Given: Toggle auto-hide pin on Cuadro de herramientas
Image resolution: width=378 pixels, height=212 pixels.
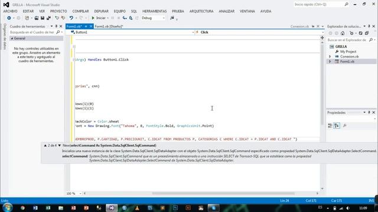Looking at the screenshot, I should click(56, 26).
